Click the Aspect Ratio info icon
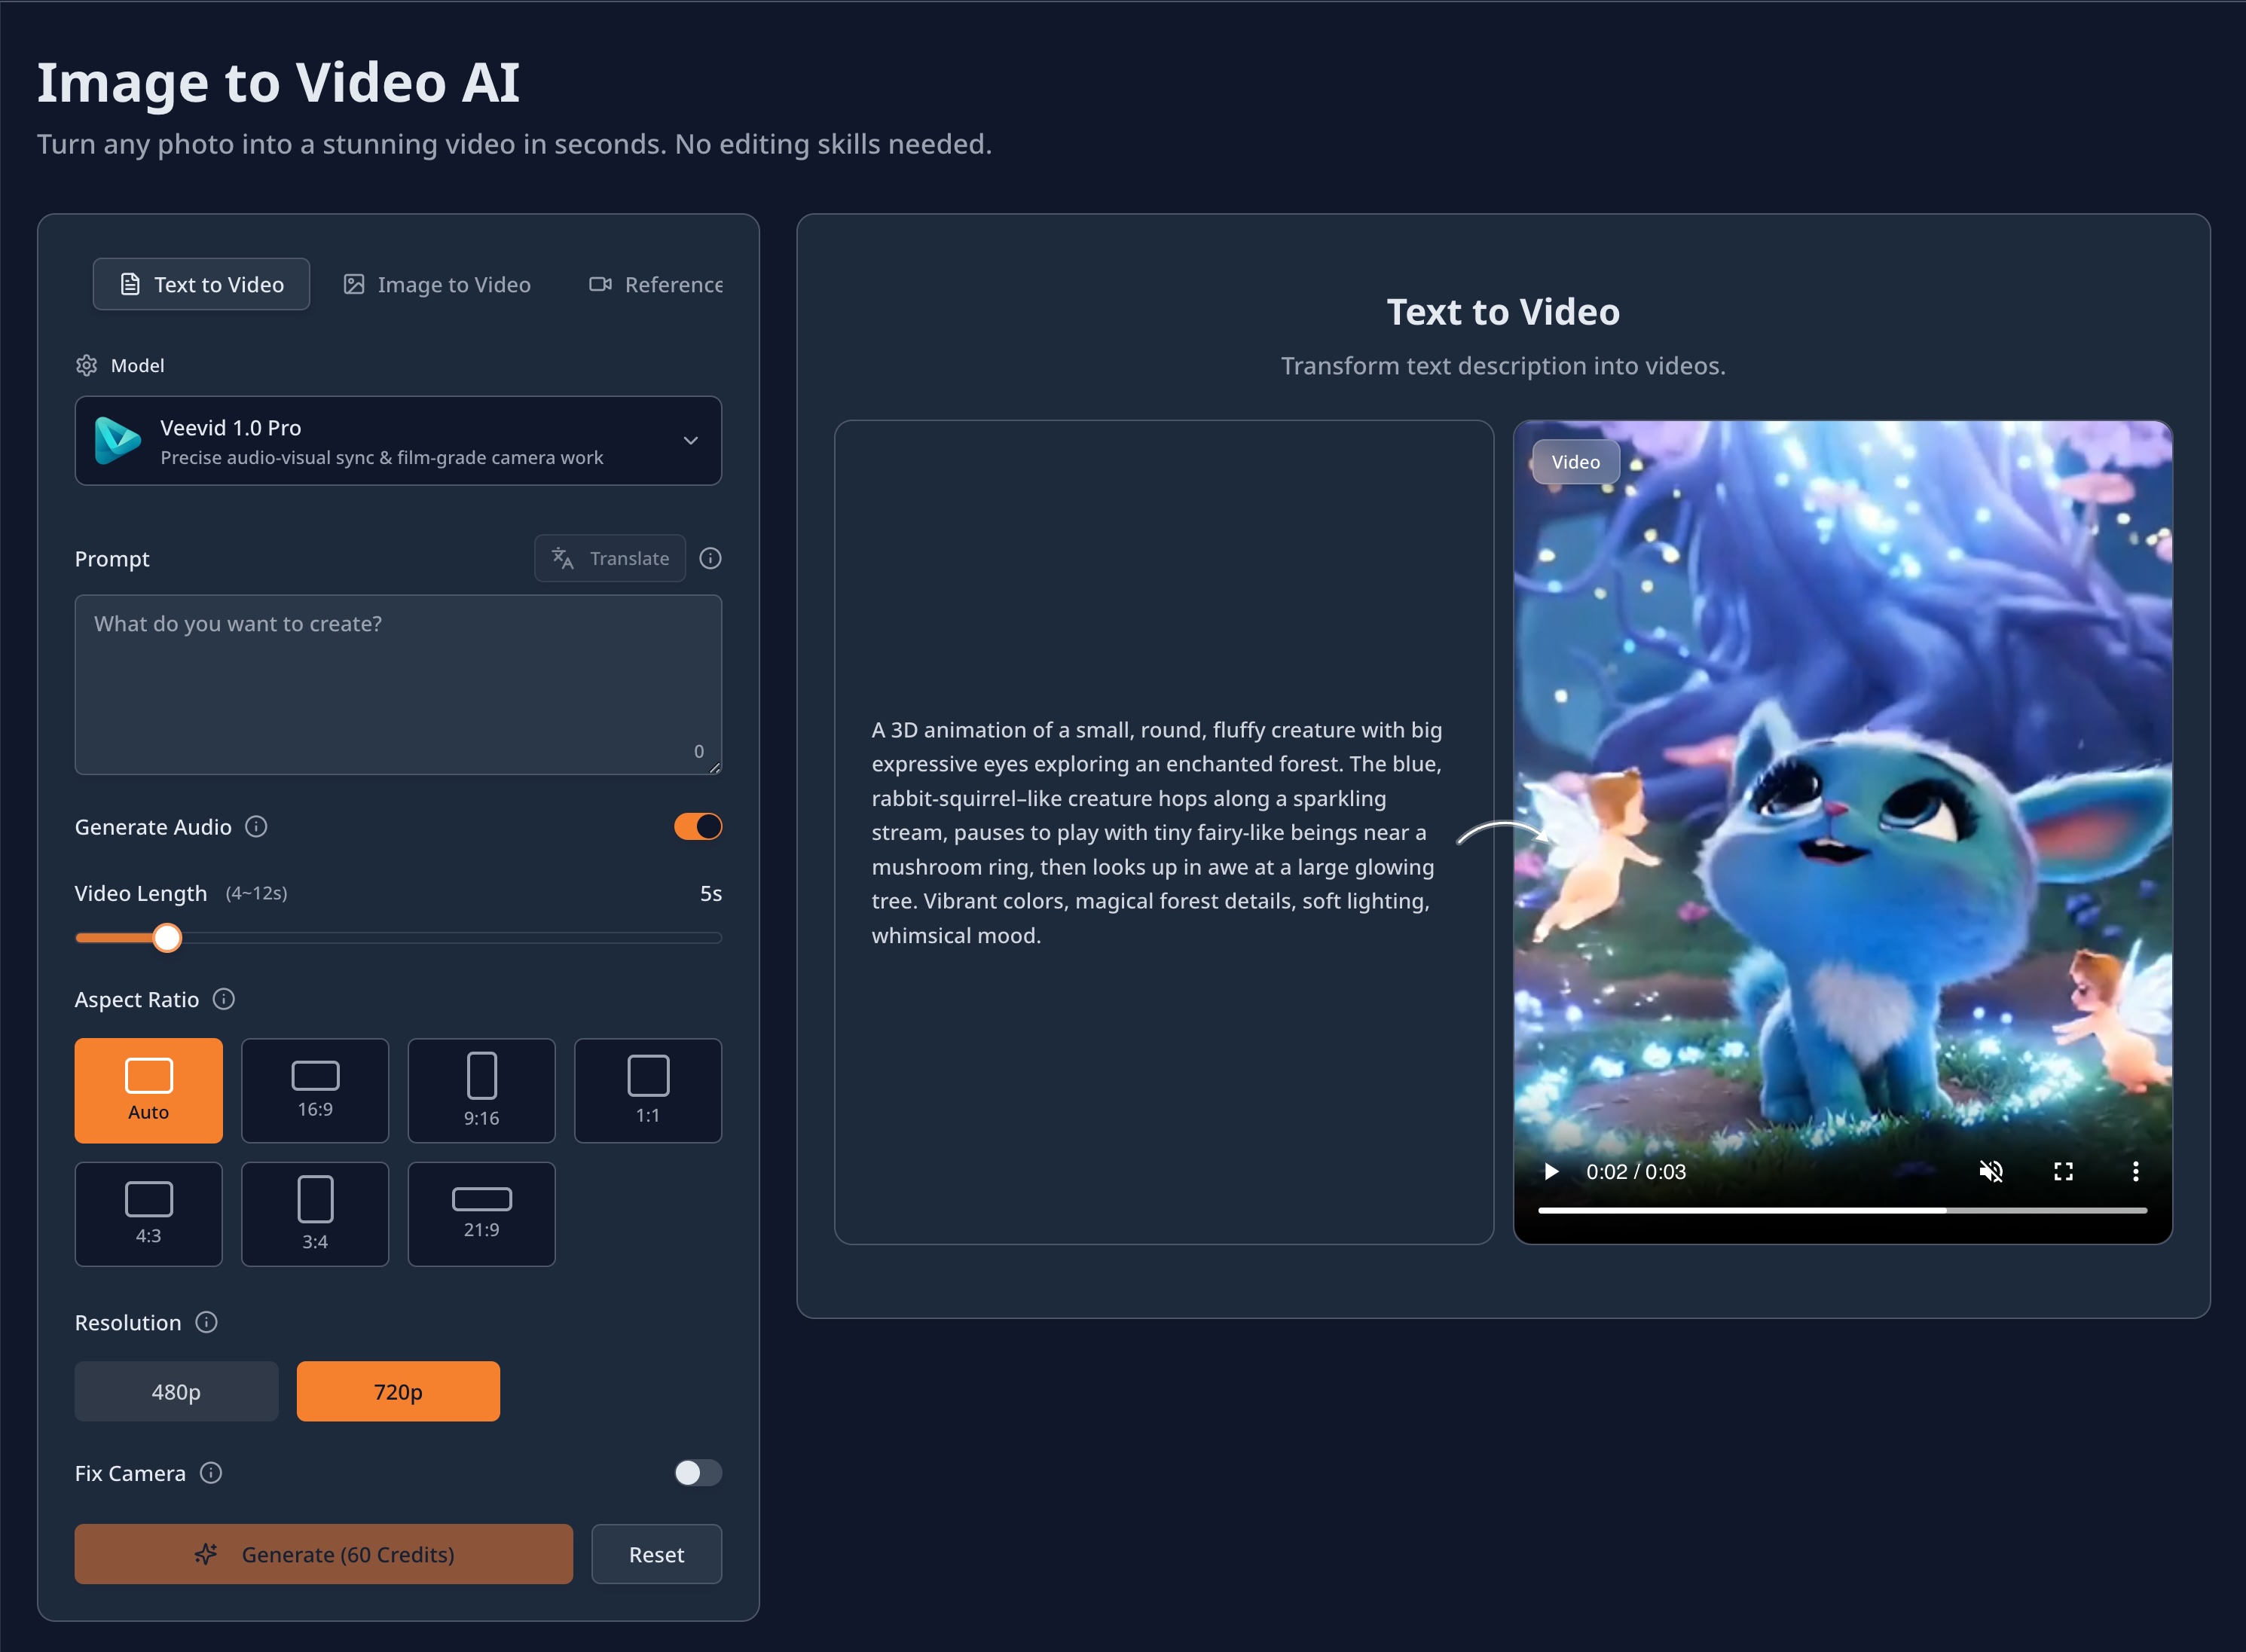Image resolution: width=2246 pixels, height=1652 pixels. coord(223,999)
